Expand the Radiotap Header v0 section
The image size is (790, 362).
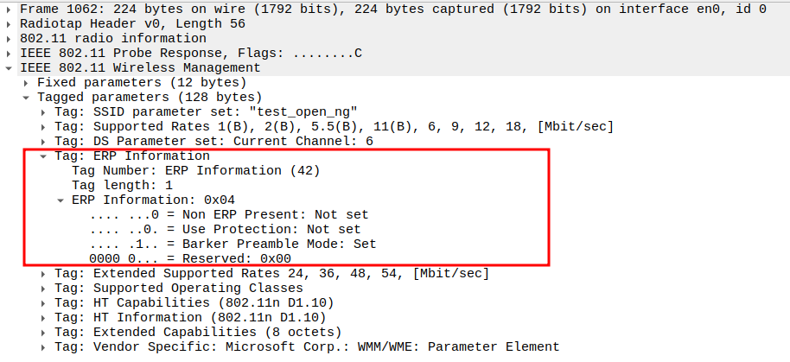pos(9,24)
